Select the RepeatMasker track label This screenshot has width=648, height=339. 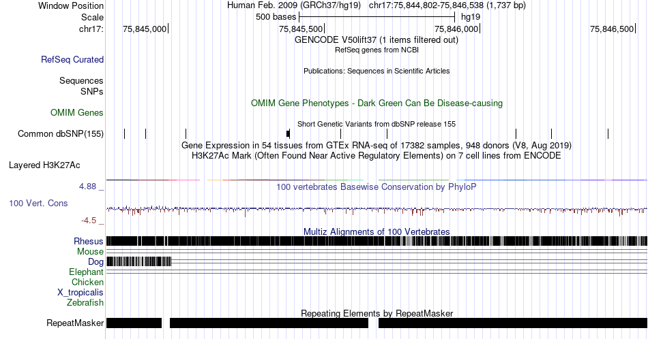point(75,323)
